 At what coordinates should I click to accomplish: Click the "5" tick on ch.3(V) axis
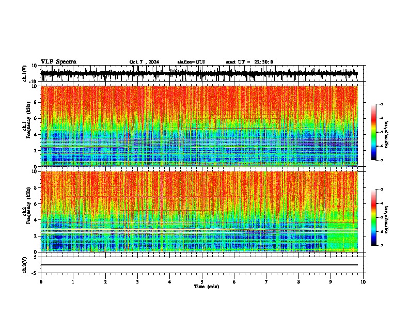[x=36, y=257]
